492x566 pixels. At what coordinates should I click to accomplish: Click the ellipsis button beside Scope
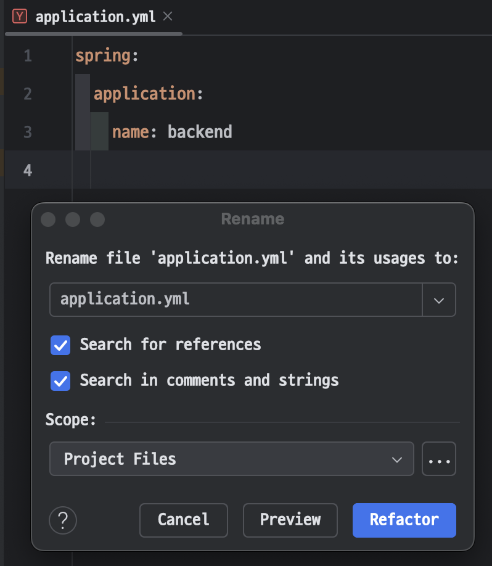pos(438,459)
